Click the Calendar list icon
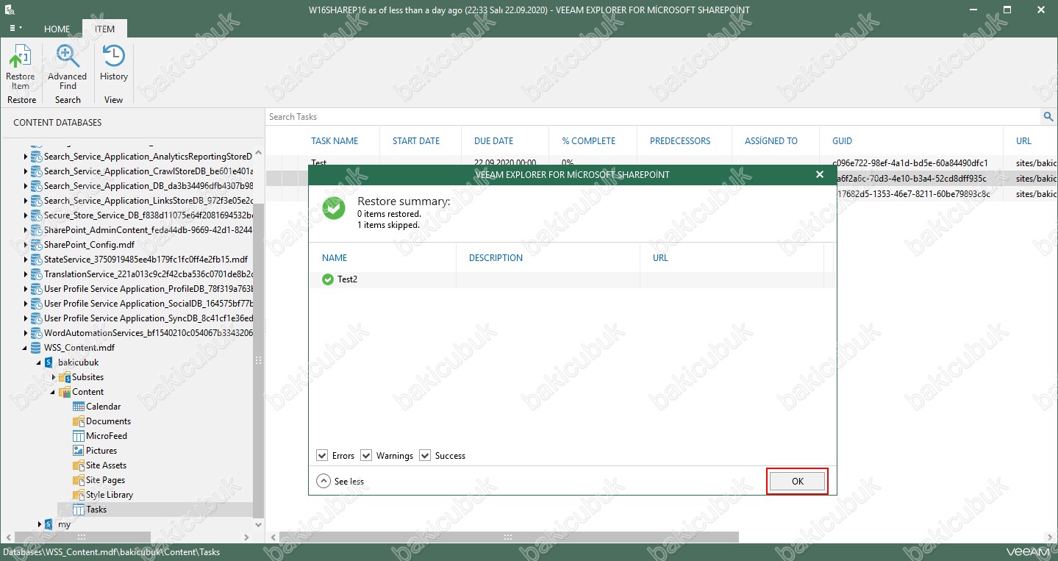This screenshot has height=561, width=1058. coord(79,407)
